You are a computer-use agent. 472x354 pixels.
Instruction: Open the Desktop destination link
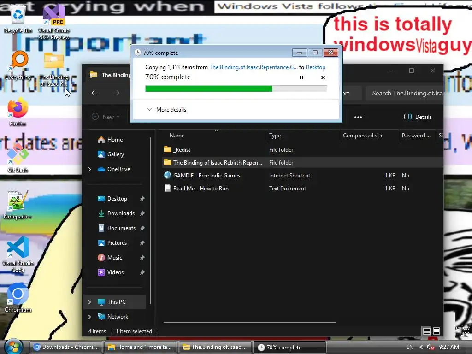click(x=315, y=67)
